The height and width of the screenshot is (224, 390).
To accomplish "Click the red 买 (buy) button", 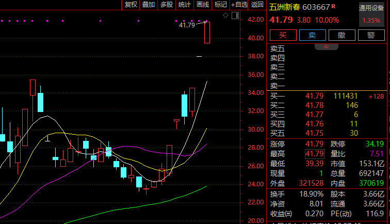I will tap(282, 35).
